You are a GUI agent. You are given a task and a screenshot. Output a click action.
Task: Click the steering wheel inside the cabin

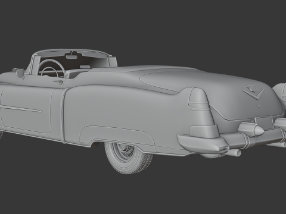51,68
